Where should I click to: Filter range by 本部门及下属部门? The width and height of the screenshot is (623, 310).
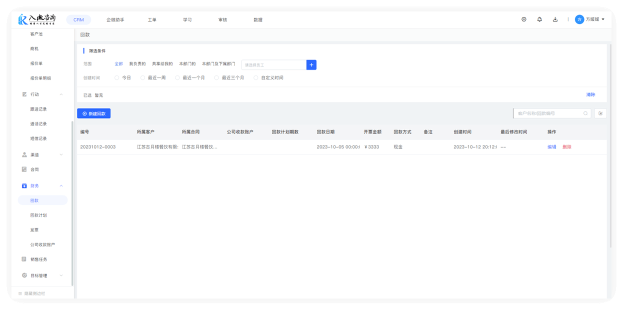coord(218,64)
